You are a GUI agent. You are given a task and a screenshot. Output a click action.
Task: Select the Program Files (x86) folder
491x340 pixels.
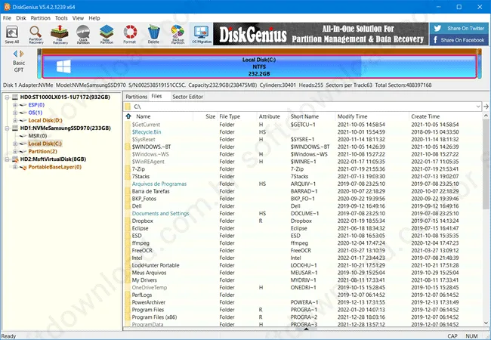[303, 317]
